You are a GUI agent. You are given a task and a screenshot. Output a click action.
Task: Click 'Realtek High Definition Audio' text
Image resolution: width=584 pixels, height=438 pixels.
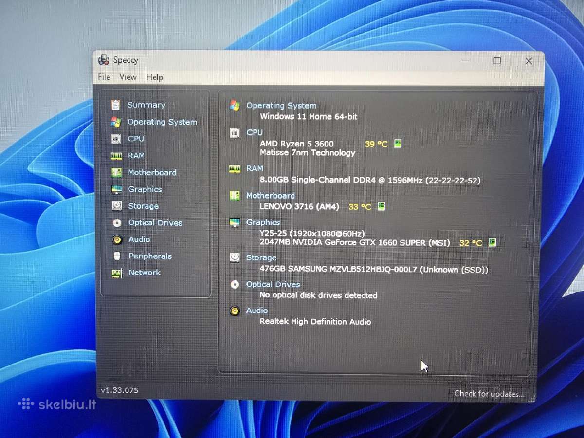(315, 322)
